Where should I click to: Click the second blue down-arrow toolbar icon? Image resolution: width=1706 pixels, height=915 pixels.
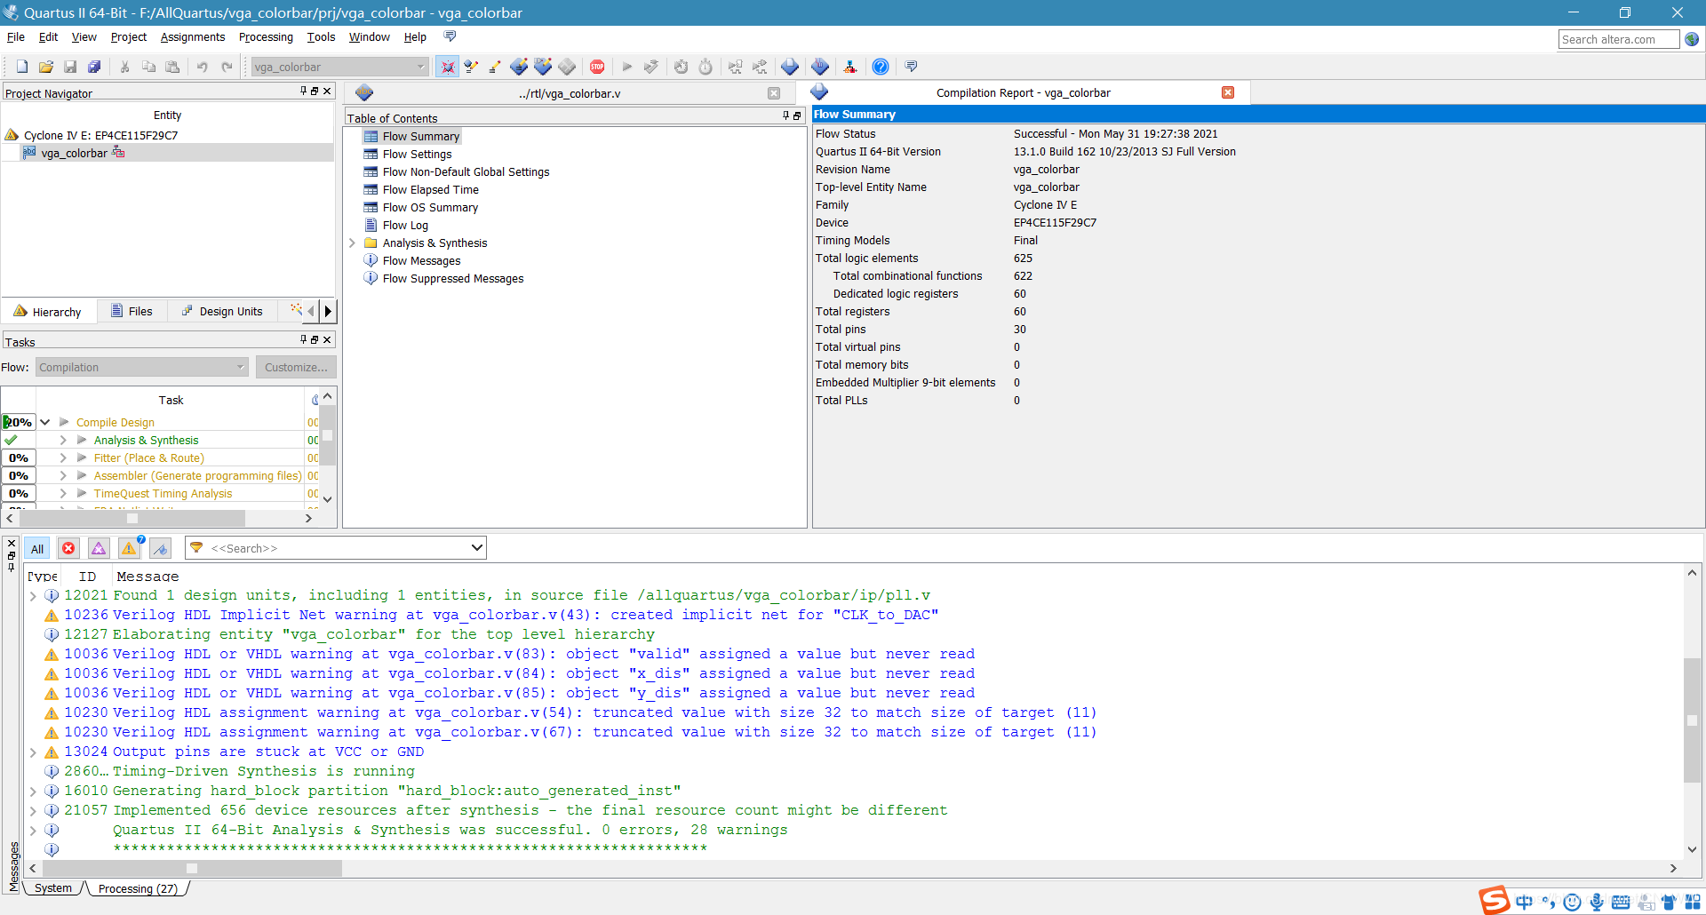point(820,67)
